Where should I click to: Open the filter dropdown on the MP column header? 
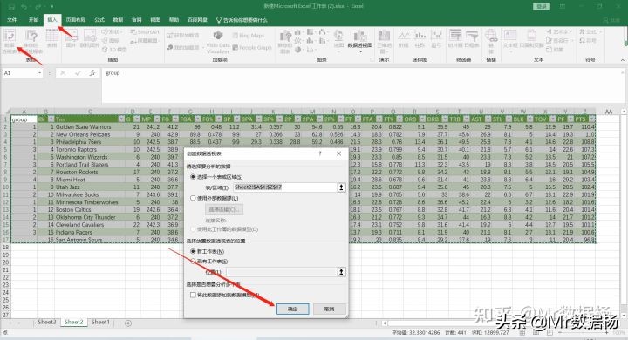pyautogui.click(x=157, y=119)
